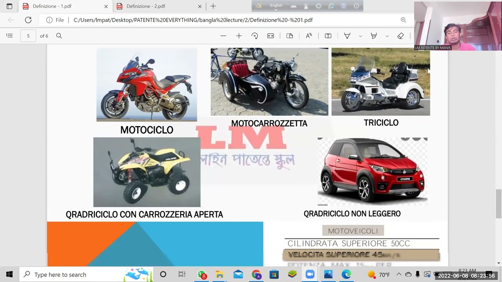Open Task View in taskbar

182,275
